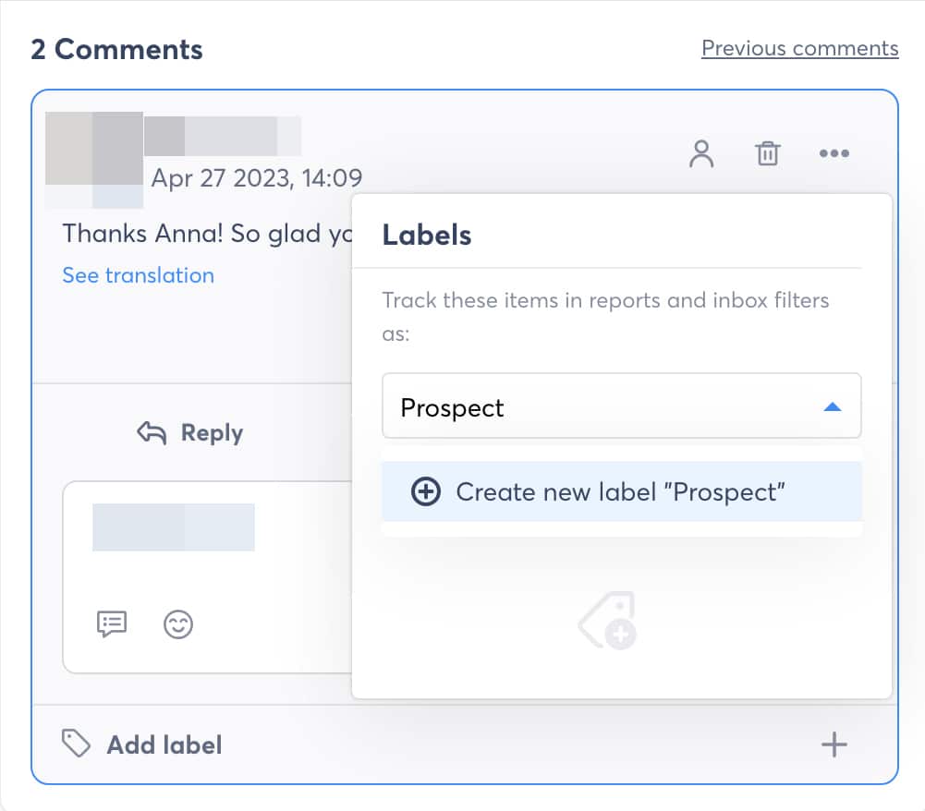Open the Previous comments link
The width and height of the screenshot is (925, 811).
(799, 48)
